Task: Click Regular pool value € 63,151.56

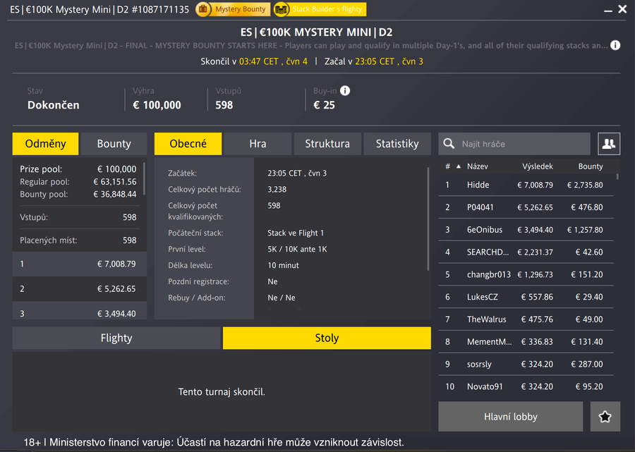Action: (x=114, y=182)
